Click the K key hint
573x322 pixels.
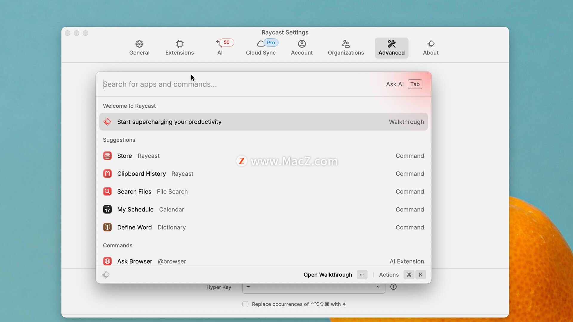point(420,275)
